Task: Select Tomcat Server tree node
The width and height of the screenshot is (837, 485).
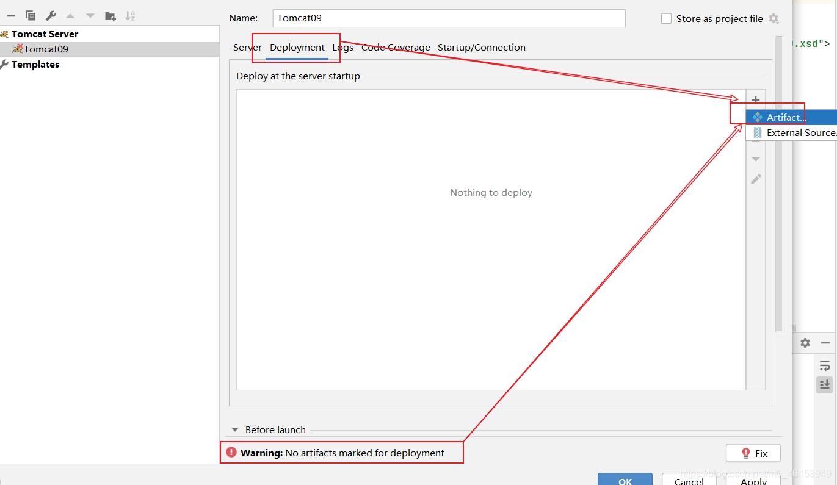Action: tap(45, 34)
